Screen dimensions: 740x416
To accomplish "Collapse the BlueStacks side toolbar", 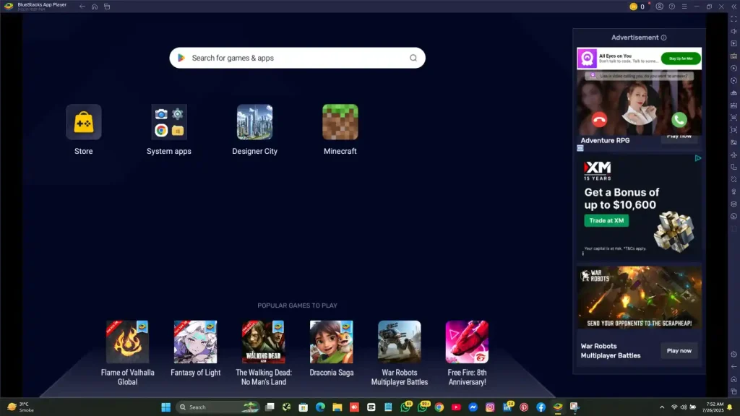I will 734,6.
